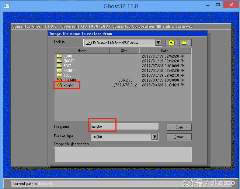
Task: Select the *.GHO file type combo box
Action: [x=125, y=137]
